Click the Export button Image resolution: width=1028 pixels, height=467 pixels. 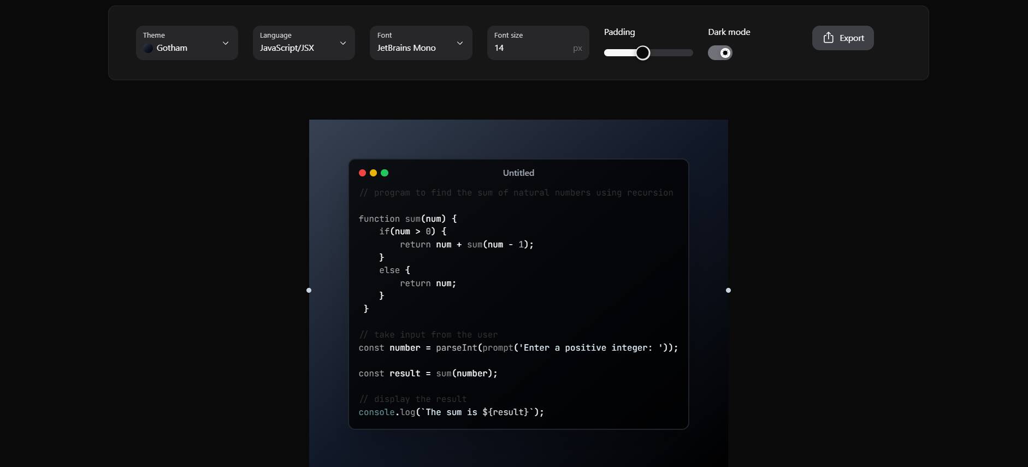click(x=843, y=38)
